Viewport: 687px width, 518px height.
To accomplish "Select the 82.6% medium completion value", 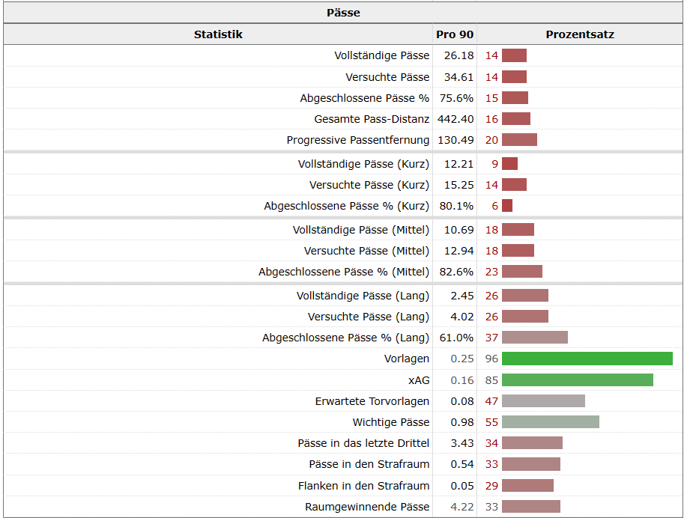I will pyautogui.click(x=456, y=272).
